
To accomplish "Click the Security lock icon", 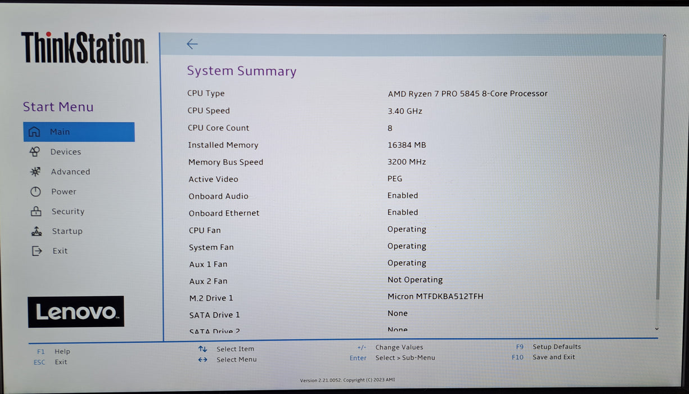I will click(x=36, y=211).
